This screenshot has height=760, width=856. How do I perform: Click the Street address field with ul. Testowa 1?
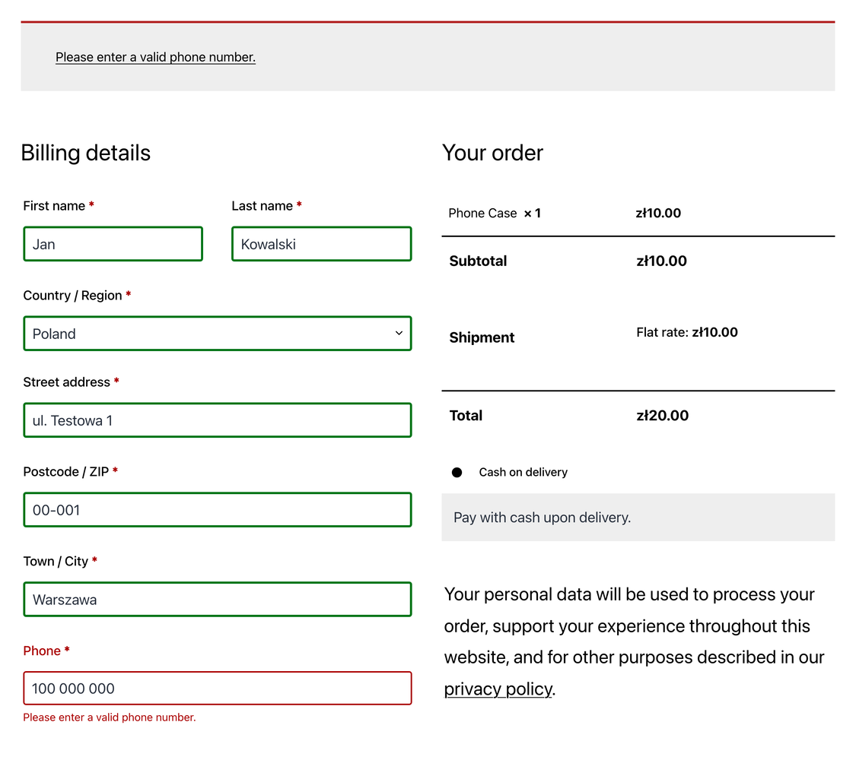point(218,420)
